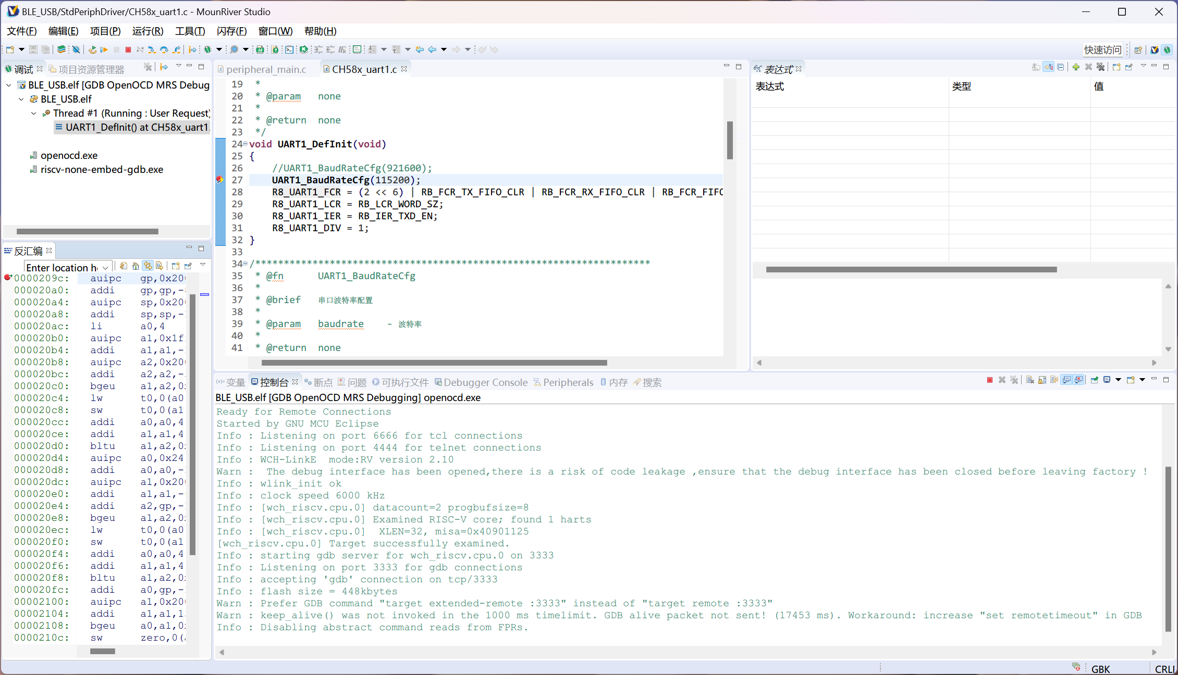1178x675 pixels.
Task: Open the Display Selected Console dropdown
Action: [x=1118, y=380]
